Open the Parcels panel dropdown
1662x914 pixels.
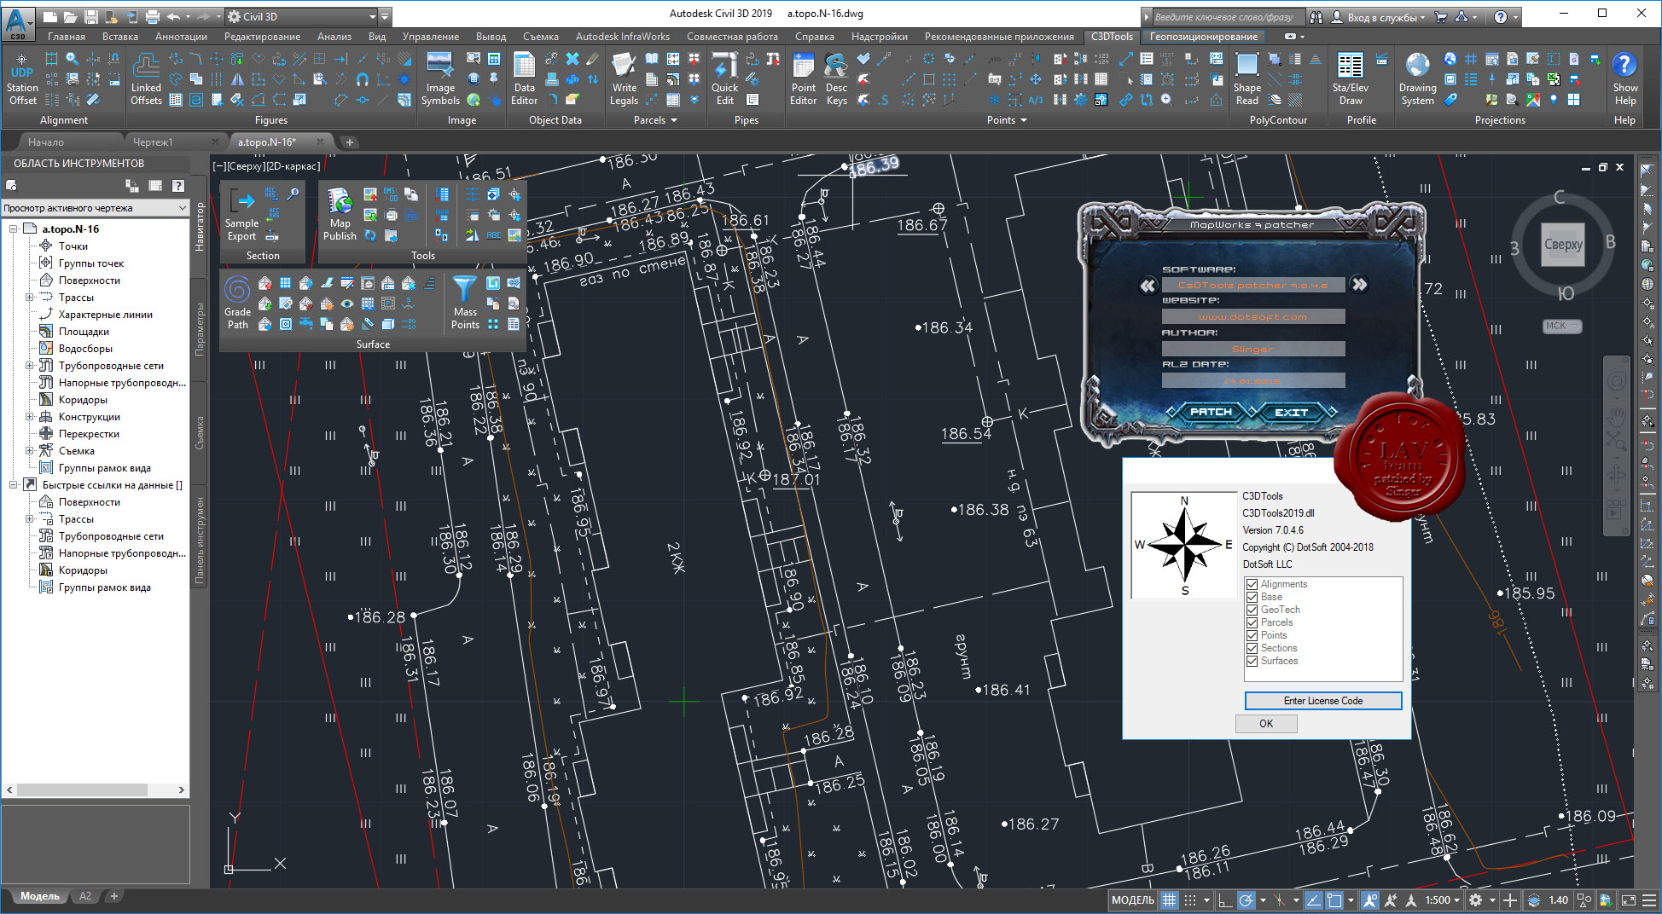point(655,120)
